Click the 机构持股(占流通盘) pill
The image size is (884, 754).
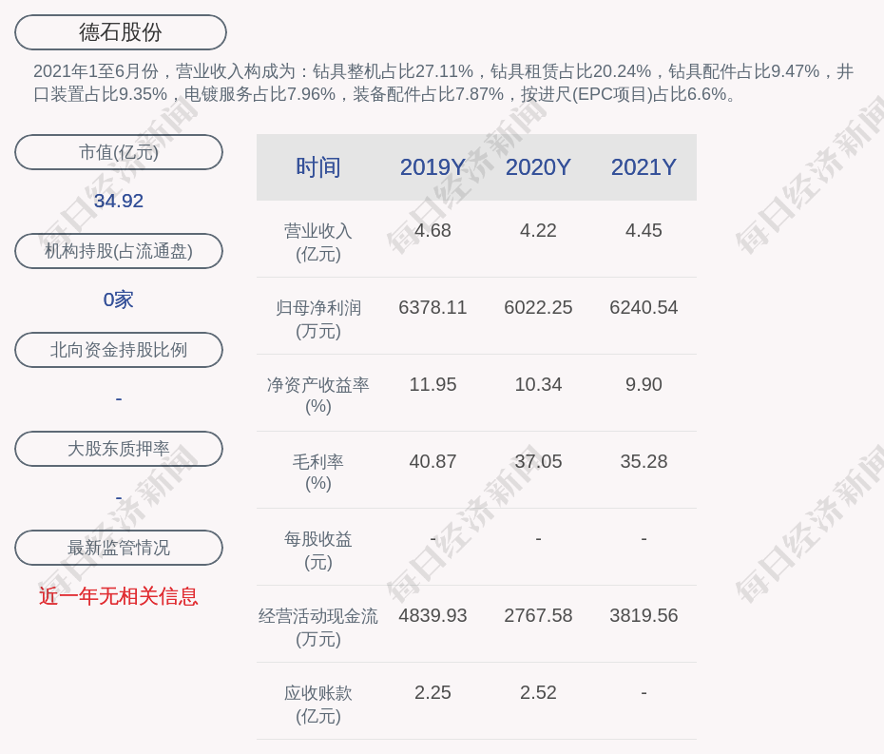[x=119, y=251]
